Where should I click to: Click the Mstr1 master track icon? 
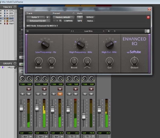click(x=7, y=23)
